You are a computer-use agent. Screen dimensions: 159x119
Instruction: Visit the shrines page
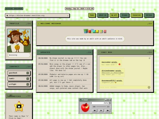(x=149, y=15)
